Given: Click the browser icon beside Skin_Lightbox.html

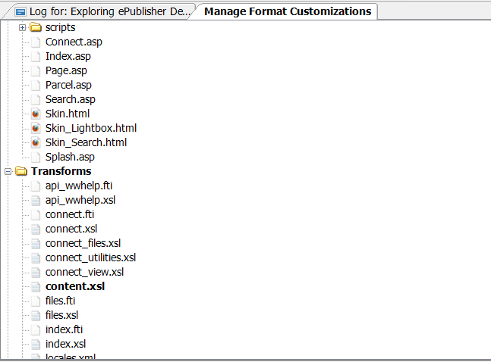Looking at the screenshot, I should (36, 128).
